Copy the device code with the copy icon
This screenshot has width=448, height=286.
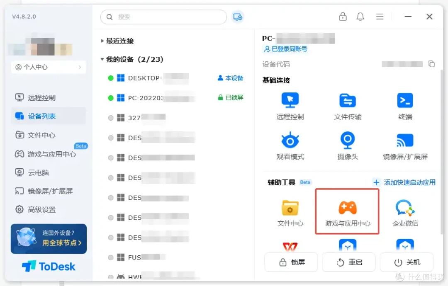[x=431, y=64]
